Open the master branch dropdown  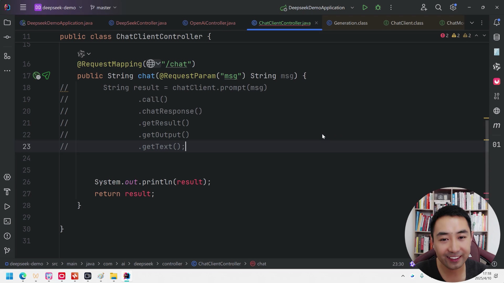coord(103,8)
